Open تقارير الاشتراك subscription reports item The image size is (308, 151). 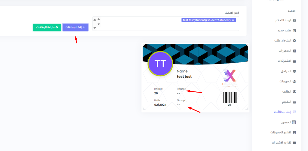[x=284, y=143]
